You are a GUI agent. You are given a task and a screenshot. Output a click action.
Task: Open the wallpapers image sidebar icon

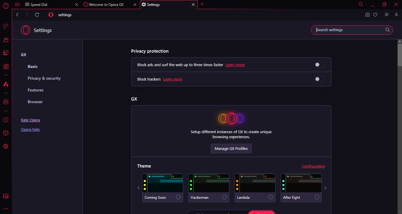6,196
